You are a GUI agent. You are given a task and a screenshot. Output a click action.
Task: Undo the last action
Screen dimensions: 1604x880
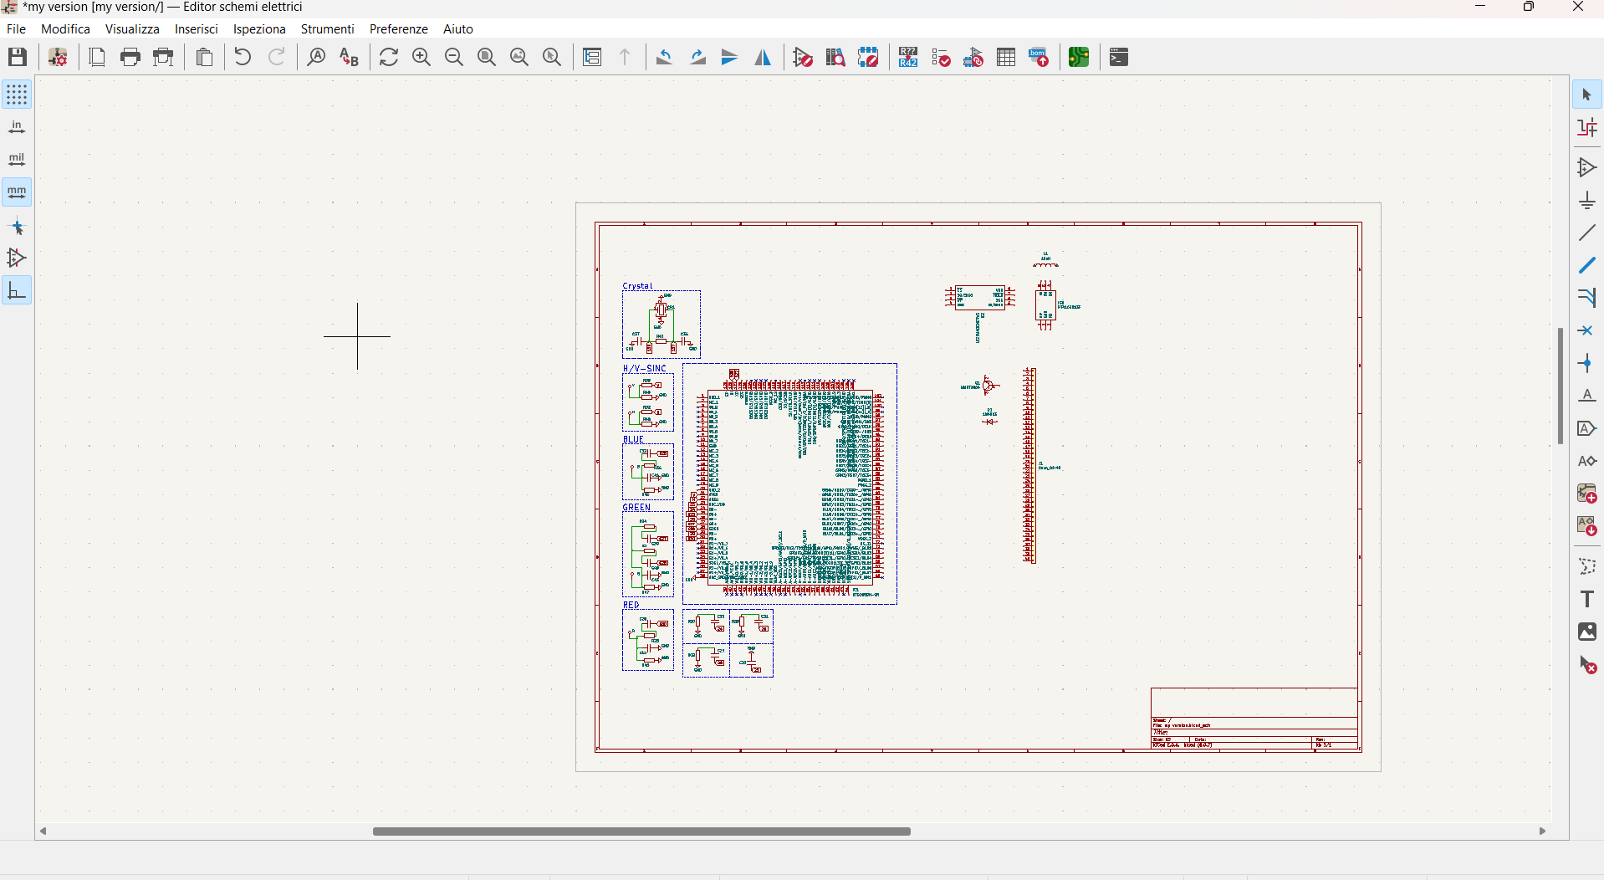pos(243,57)
